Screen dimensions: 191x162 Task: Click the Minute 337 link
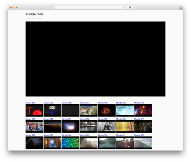[x=85, y=103]
